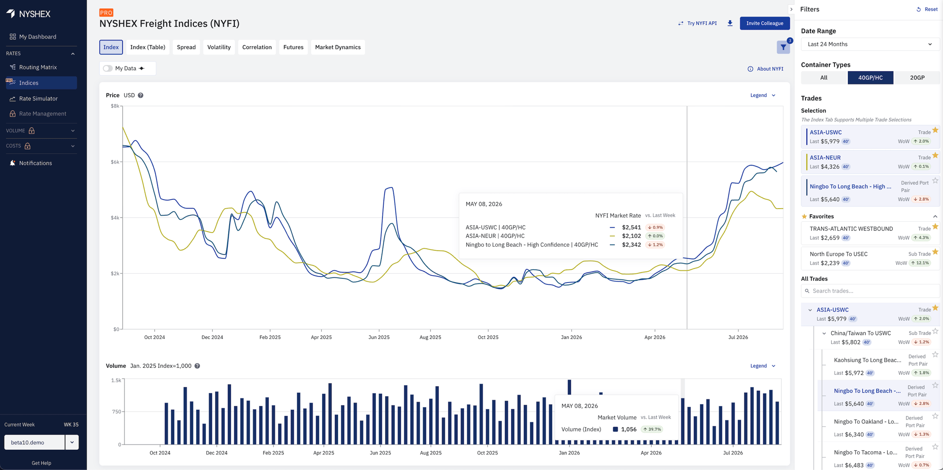Click the Search trades input field
This screenshot has width=943, height=470.
pyautogui.click(x=870, y=291)
